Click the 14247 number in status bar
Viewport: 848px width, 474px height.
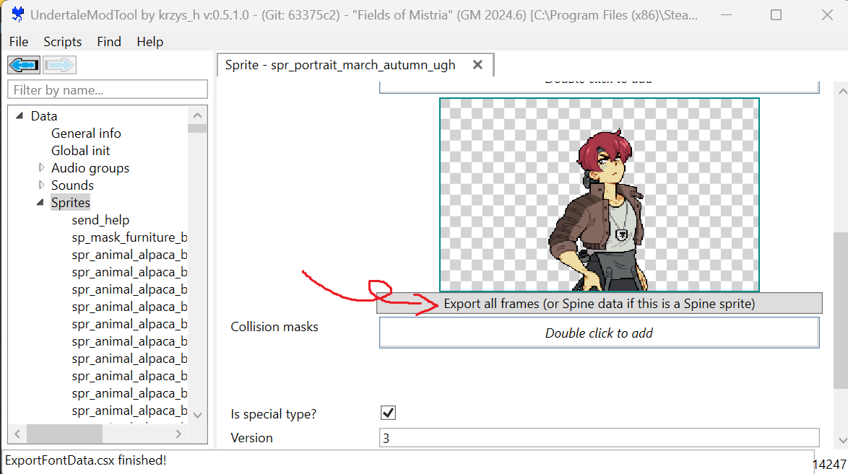coord(829,465)
